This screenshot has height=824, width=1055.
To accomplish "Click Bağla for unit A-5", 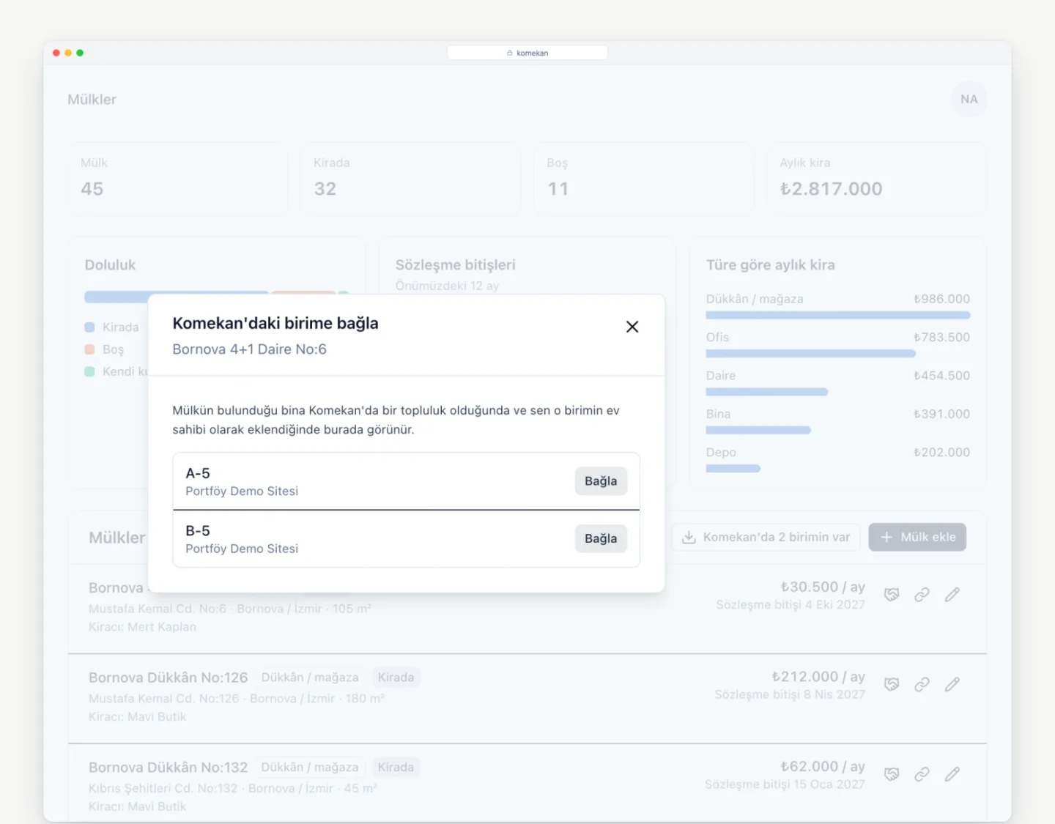I will click(601, 481).
